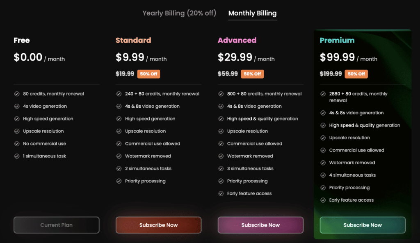Click checkmark icon beside '2880 + 80 credits'
This screenshot has width=420, height=243.
point(323,94)
